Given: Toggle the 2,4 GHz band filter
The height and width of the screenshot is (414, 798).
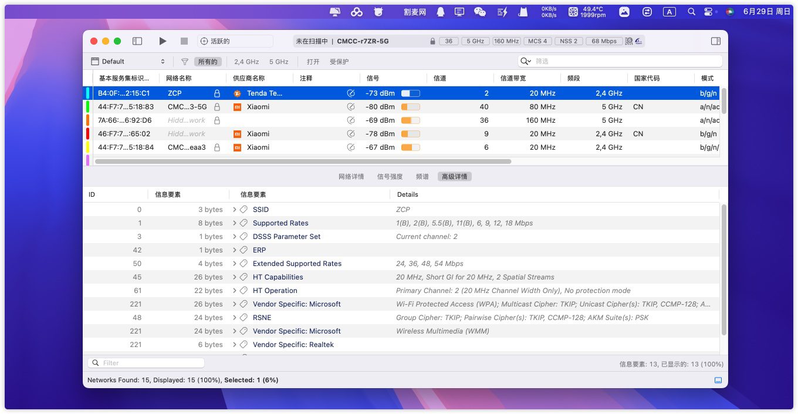Looking at the screenshot, I should click(246, 62).
